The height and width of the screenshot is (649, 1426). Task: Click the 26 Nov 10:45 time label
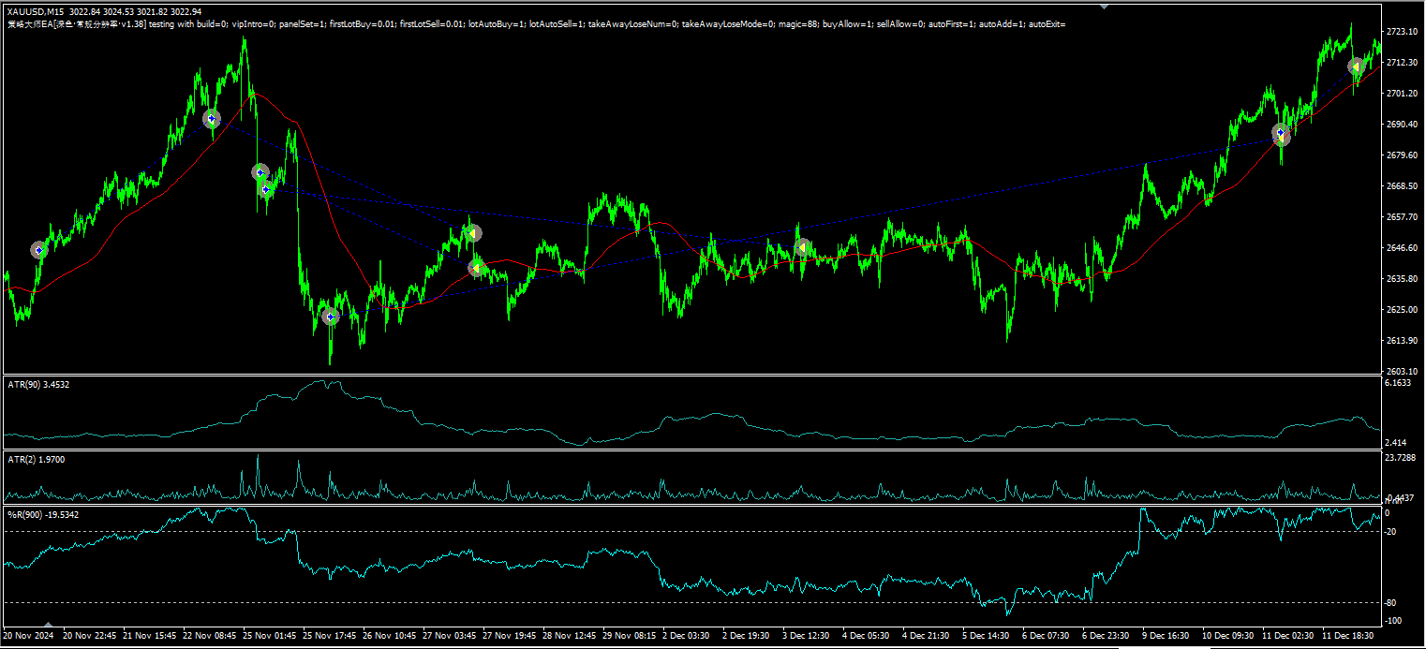click(x=390, y=635)
